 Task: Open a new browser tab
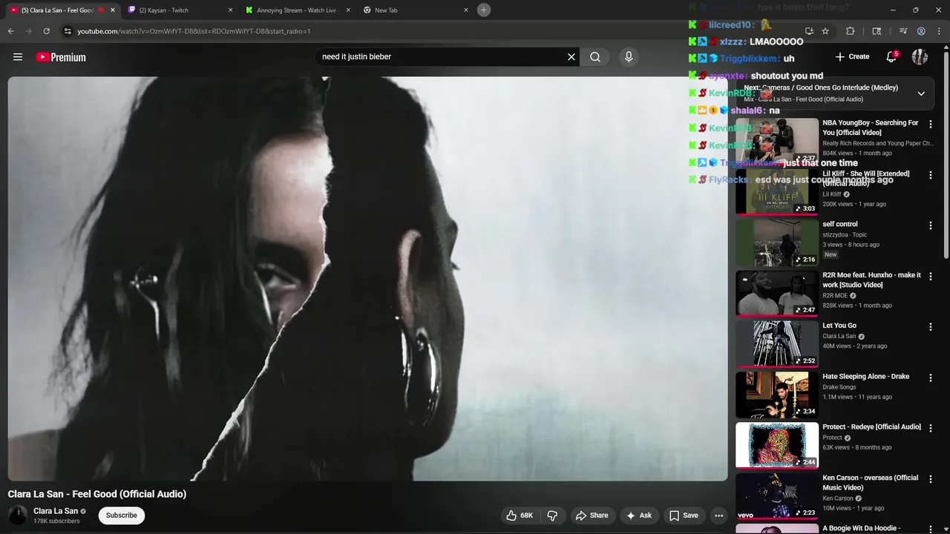484,10
